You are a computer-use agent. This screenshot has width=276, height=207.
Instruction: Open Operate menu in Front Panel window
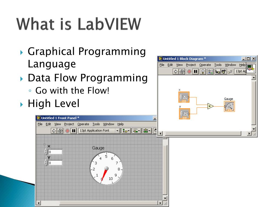coord(83,124)
